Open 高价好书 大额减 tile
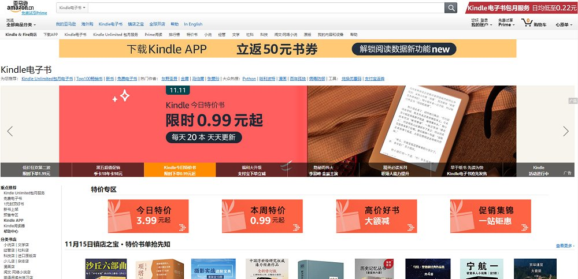 tap(376, 215)
